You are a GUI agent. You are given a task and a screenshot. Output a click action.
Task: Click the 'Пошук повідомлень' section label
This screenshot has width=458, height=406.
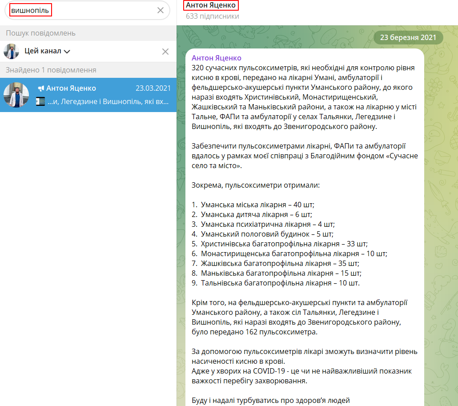click(x=40, y=33)
